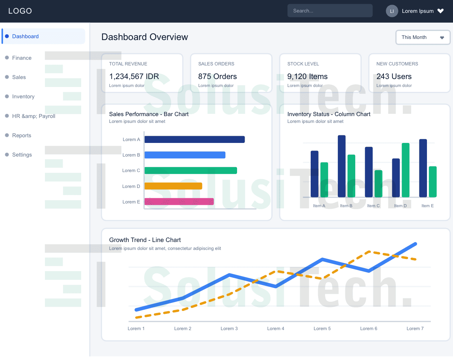
Task: Click the LOGO in the header
Action: pyautogui.click(x=20, y=11)
